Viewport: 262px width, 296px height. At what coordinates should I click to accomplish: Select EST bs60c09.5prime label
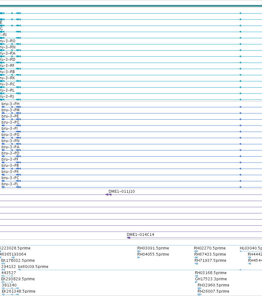33,267
